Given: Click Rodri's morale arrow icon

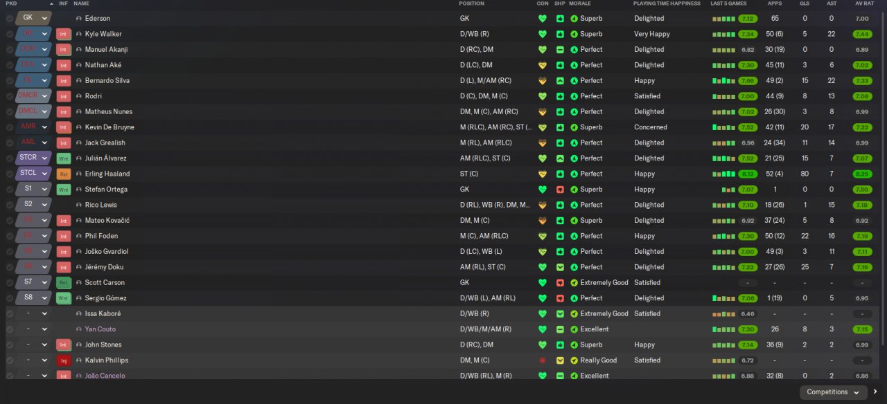Looking at the screenshot, I should click(574, 96).
